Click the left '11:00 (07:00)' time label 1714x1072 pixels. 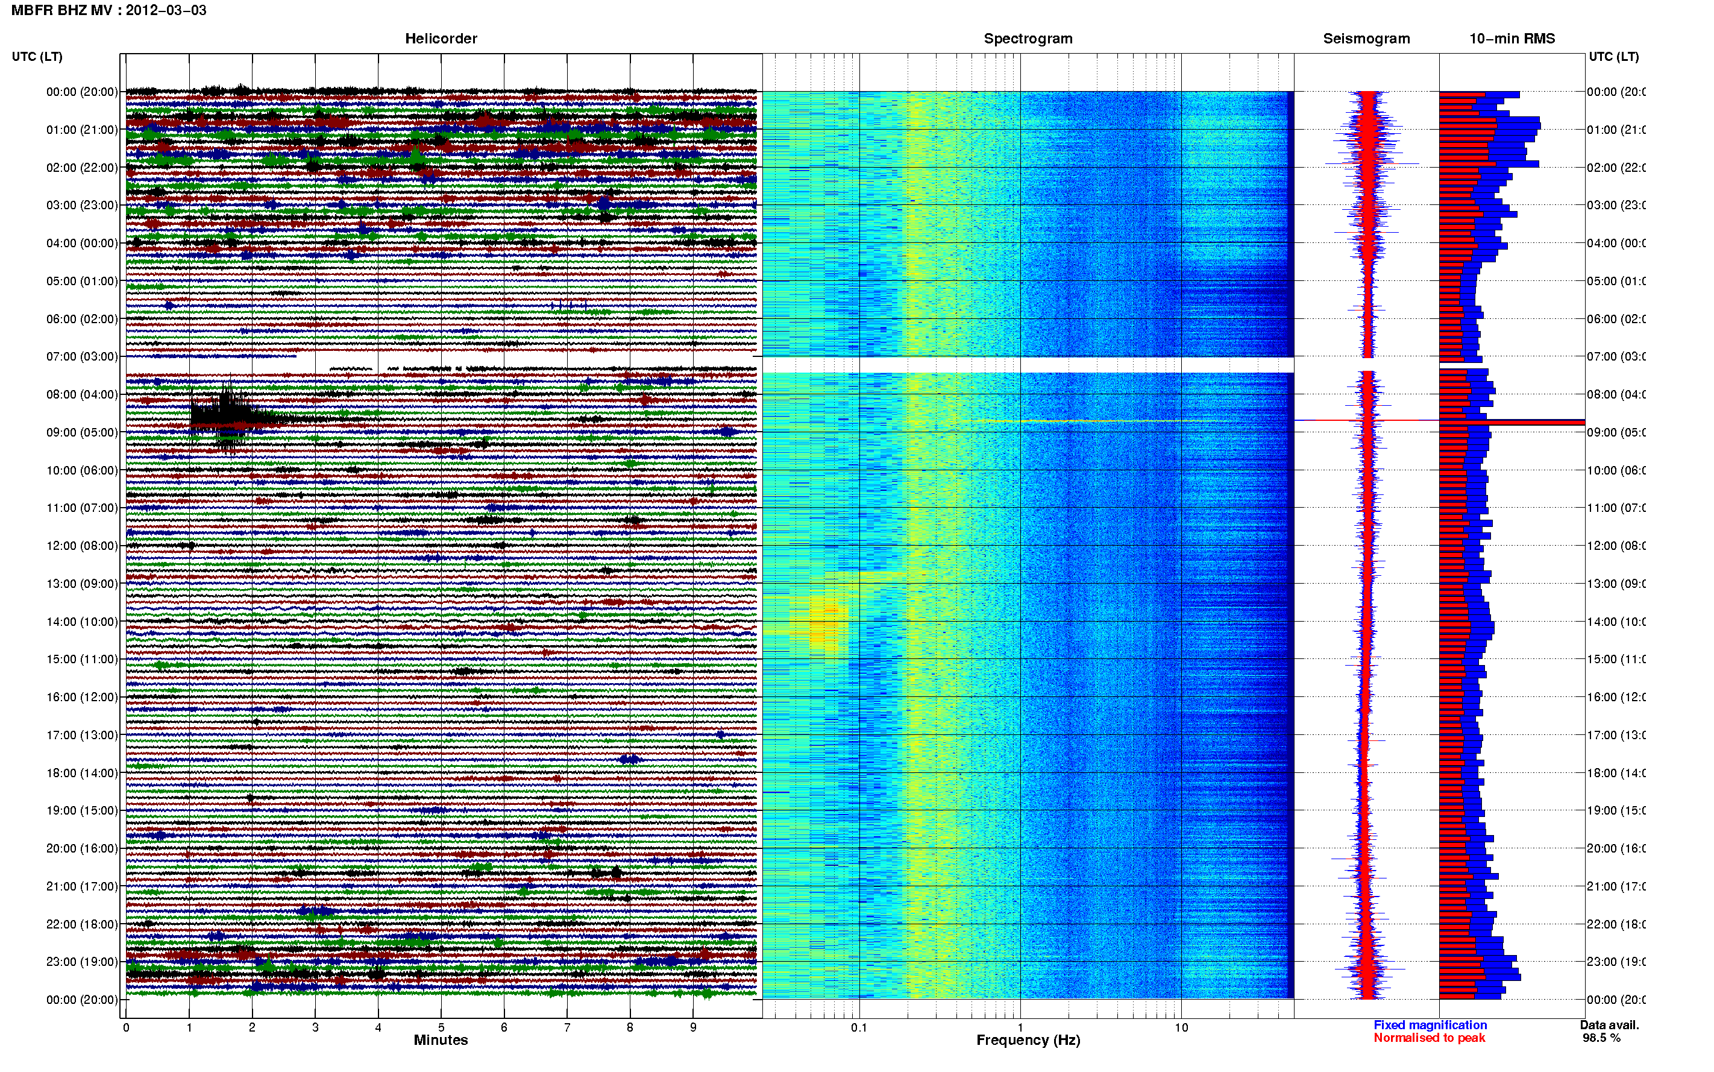coord(82,508)
